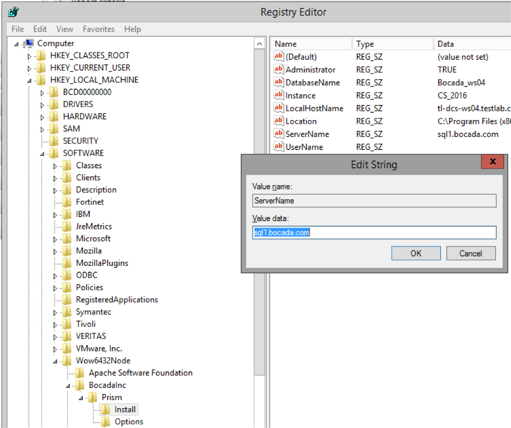
Task: Collapse the Wow6432Node key
Action: click(55, 360)
